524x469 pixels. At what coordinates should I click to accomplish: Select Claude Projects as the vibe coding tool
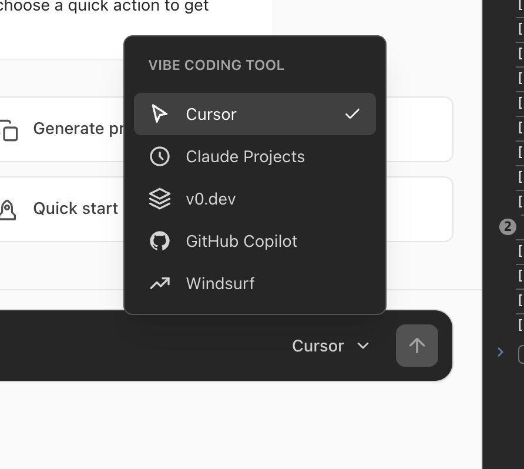[245, 156]
